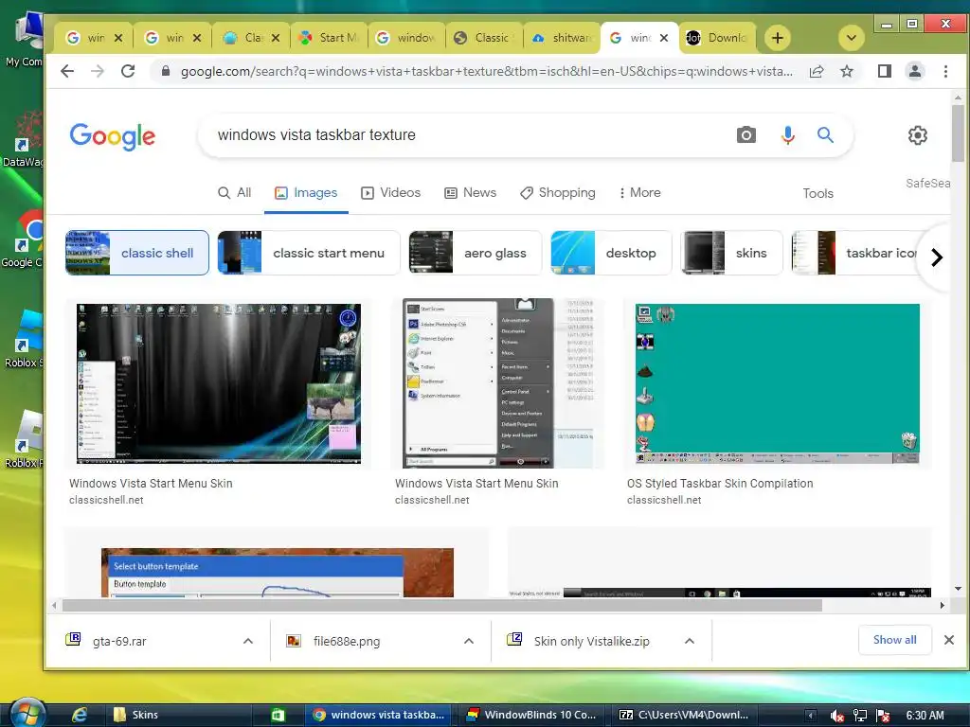Screen dimensions: 970x727
Task: Search by image using the camera icon
Action: [746, 134]
